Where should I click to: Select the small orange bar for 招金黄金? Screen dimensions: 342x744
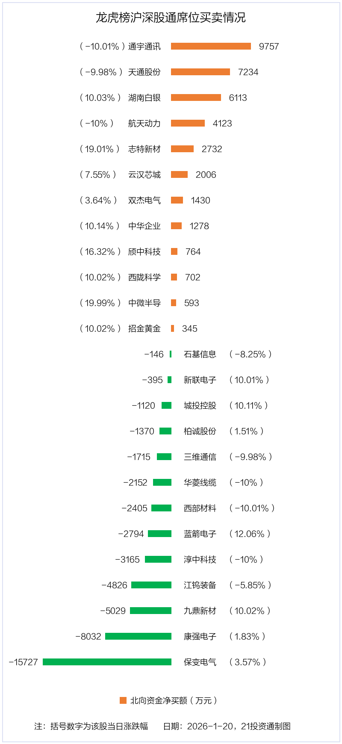(x=172, y=328)
